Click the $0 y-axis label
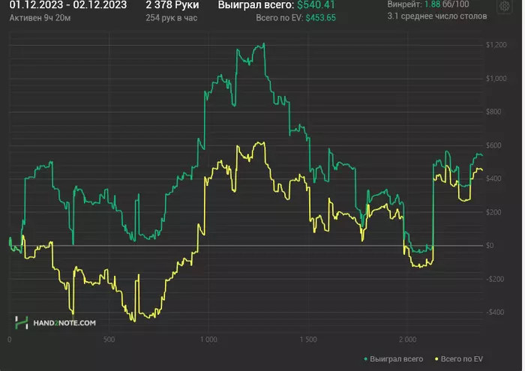This screenshot has width=525, height=371. coord(490,246)
